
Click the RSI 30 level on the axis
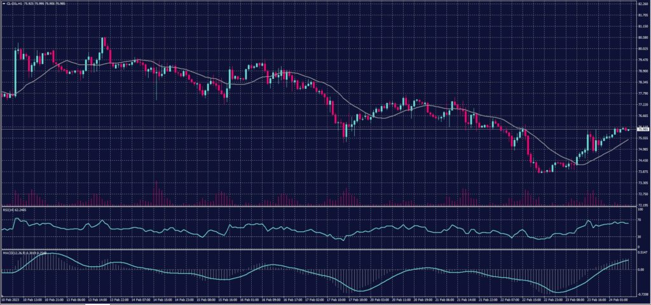click(640, 236)
